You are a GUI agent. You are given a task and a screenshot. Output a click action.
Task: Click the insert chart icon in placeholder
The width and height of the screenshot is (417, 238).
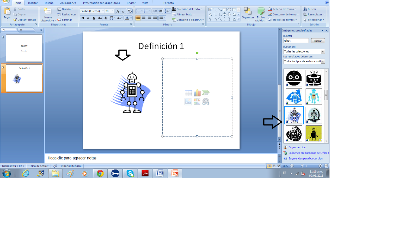tap(197, 93)
